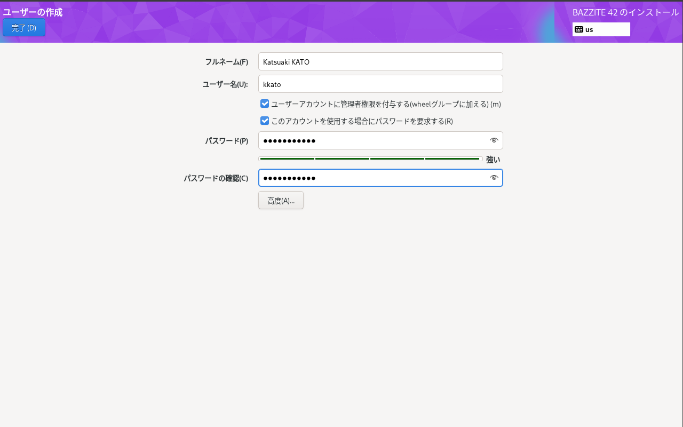Click the keyboard icon next to us
Image resolution: width=683 pixels, height=427 pixels.
[x=580, y=29]
